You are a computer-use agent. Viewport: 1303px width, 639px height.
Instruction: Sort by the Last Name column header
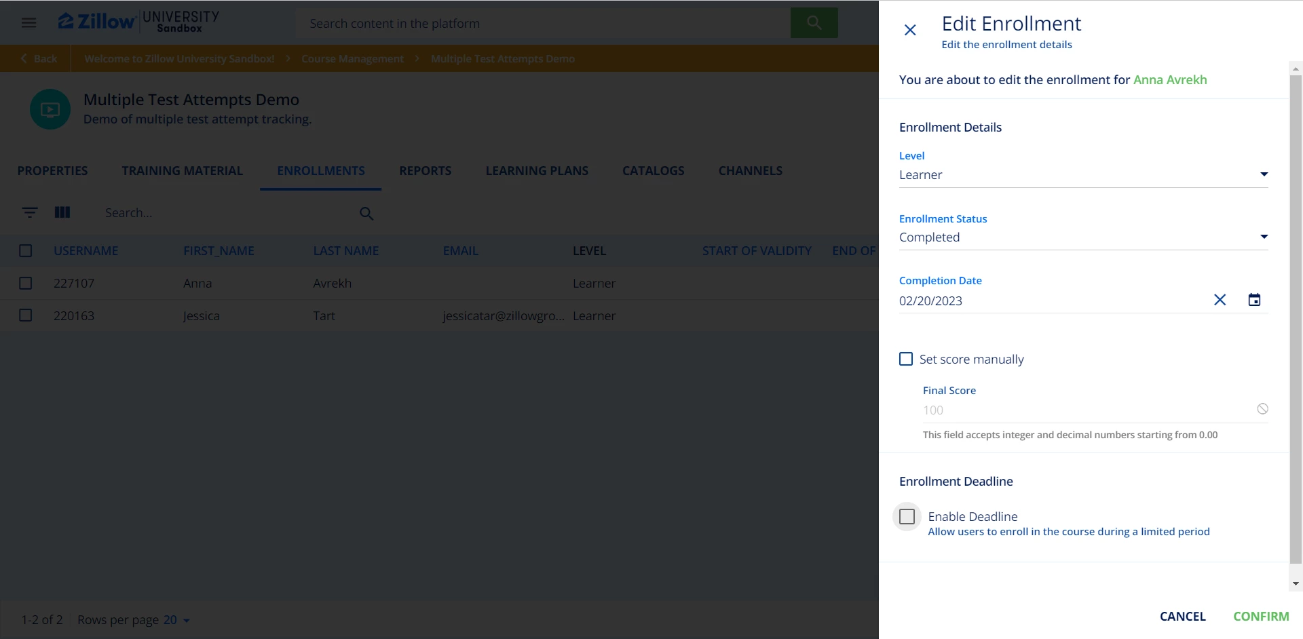click(346, 251)
